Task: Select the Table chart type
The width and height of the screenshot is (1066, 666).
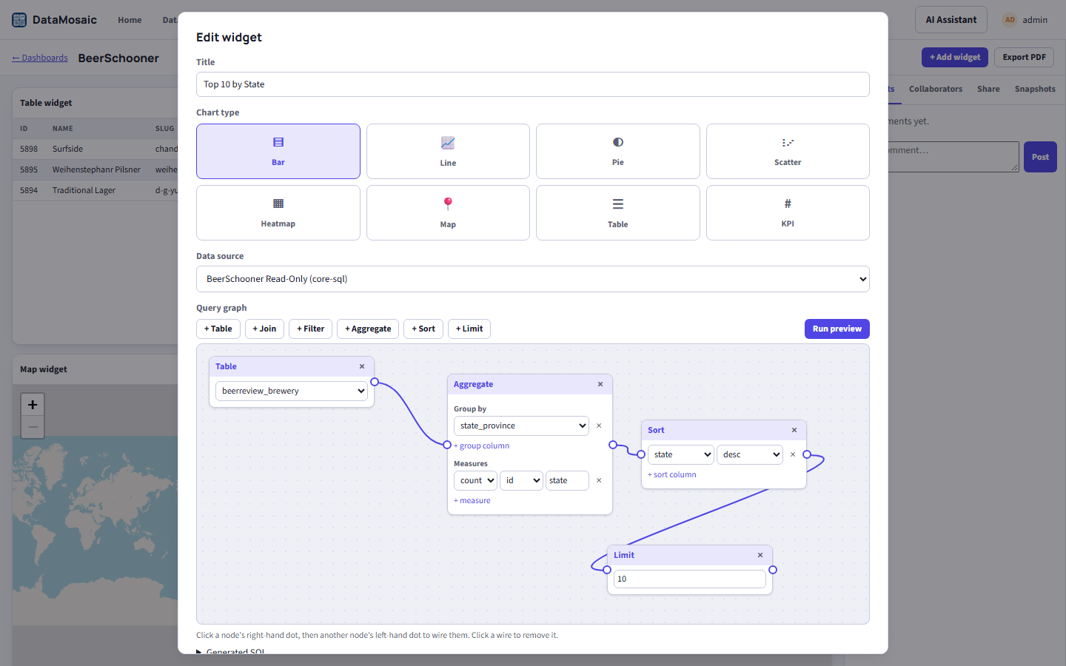Action: [618, 212]
